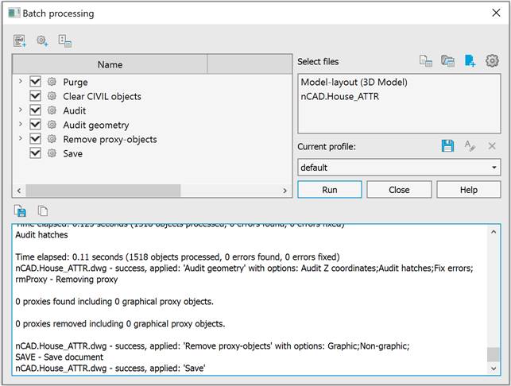
Task: Toggle the Save checkbox
Action: (35, 153)
